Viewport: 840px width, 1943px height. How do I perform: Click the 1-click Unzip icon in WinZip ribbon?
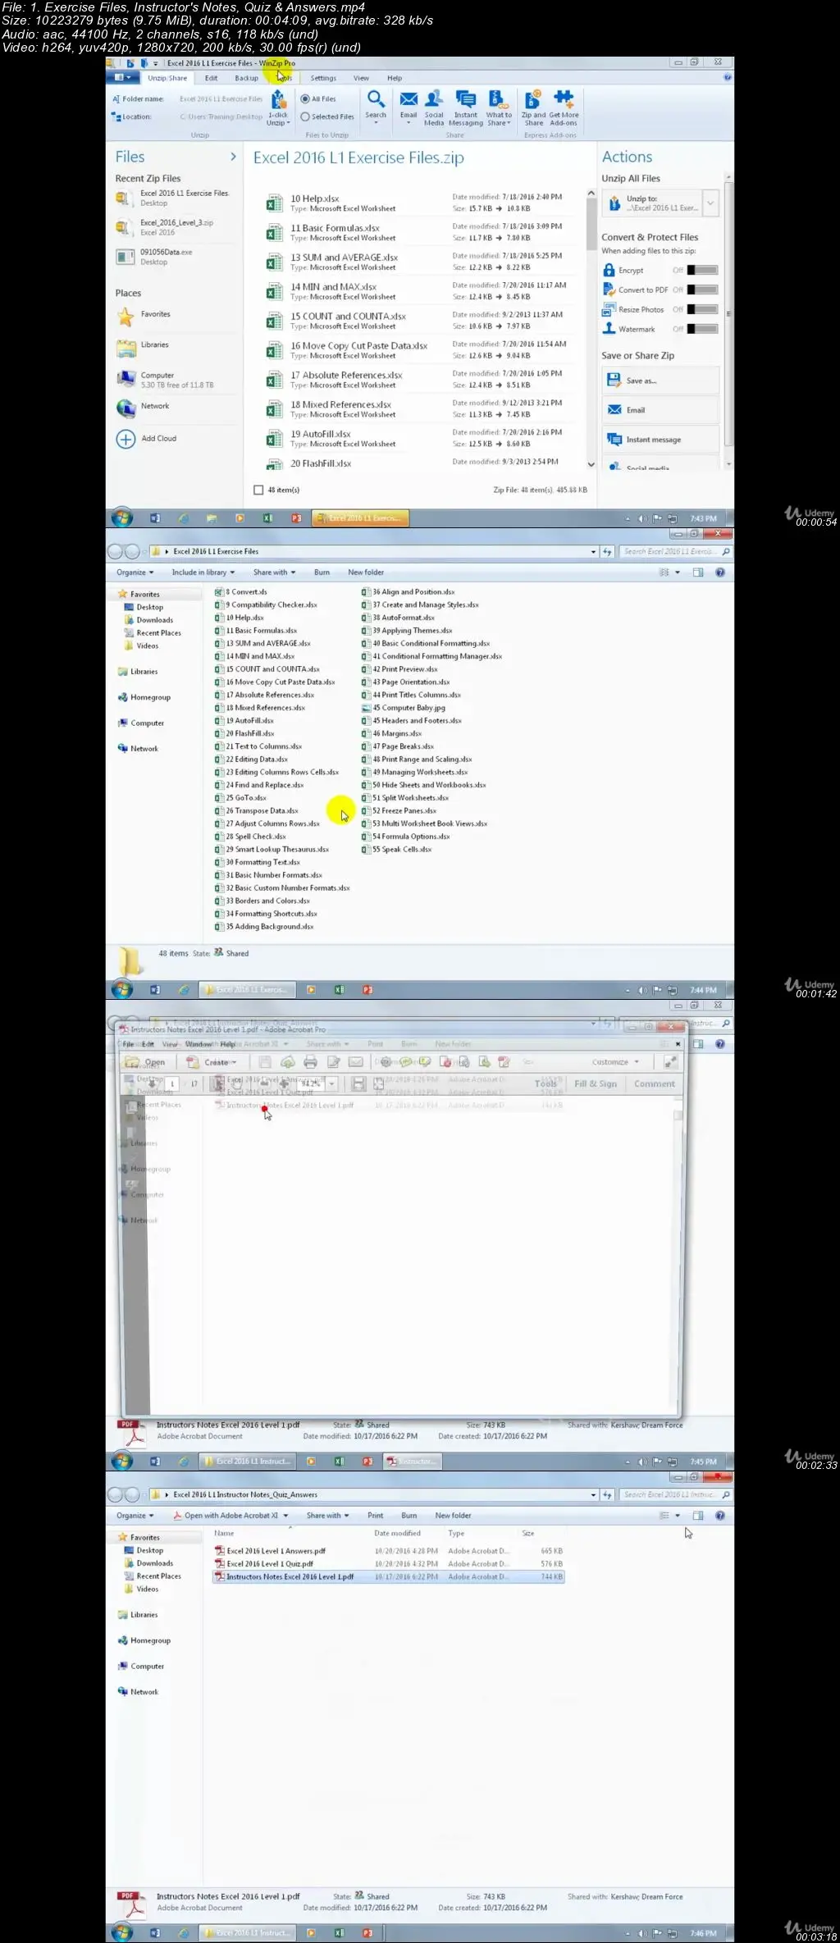278,108
